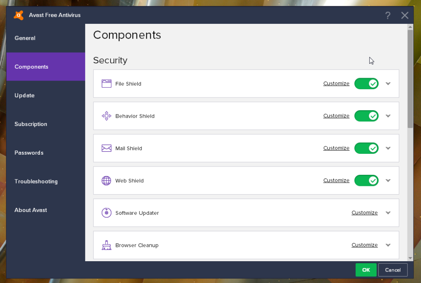
Task: Expand the Web Shield row chevron
Action: 388,181
